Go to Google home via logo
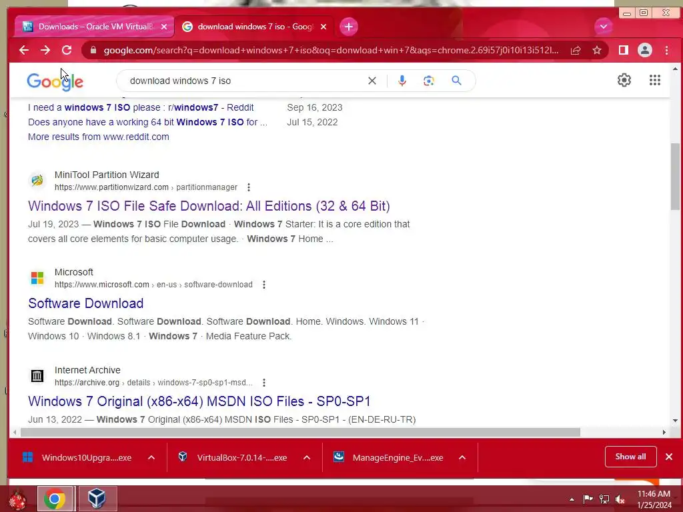 [x=55, y=81]
